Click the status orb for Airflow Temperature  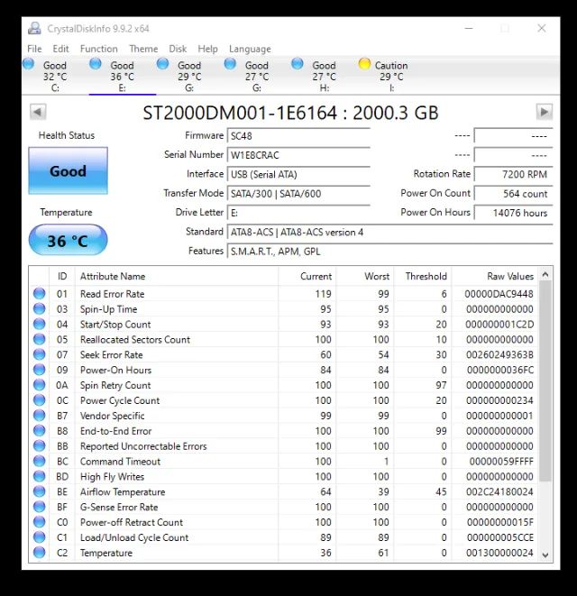(x=39, y=491)
